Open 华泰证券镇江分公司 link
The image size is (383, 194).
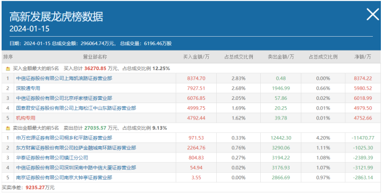[x=52, y=158]
